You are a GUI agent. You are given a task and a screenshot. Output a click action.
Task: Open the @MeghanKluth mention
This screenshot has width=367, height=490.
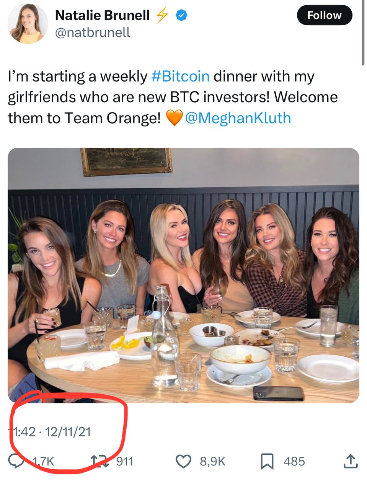[x=238, y=118]
